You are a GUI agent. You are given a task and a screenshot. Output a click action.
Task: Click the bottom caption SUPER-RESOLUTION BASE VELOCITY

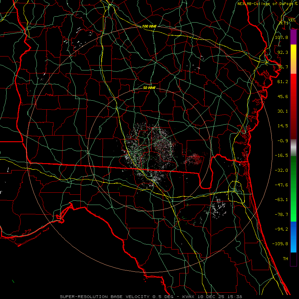pos(105,297)
